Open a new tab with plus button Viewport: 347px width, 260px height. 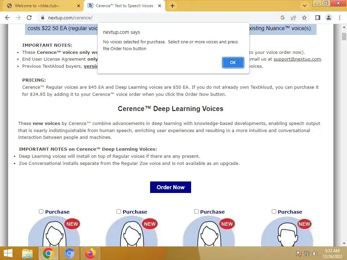[172, 6]
